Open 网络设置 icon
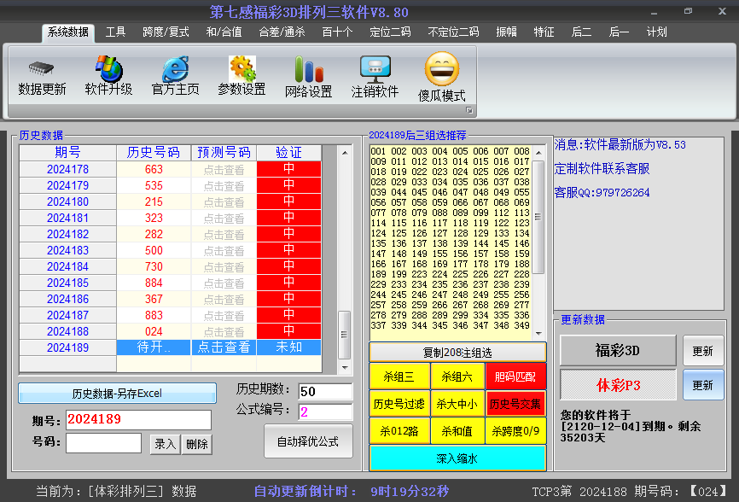The height and width of the screenshot is (502, 739). click(x=309, y=69)
